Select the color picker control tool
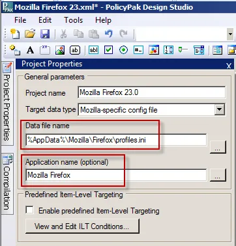Viewport: 236px width, 246px height. (x=154, y=50)
